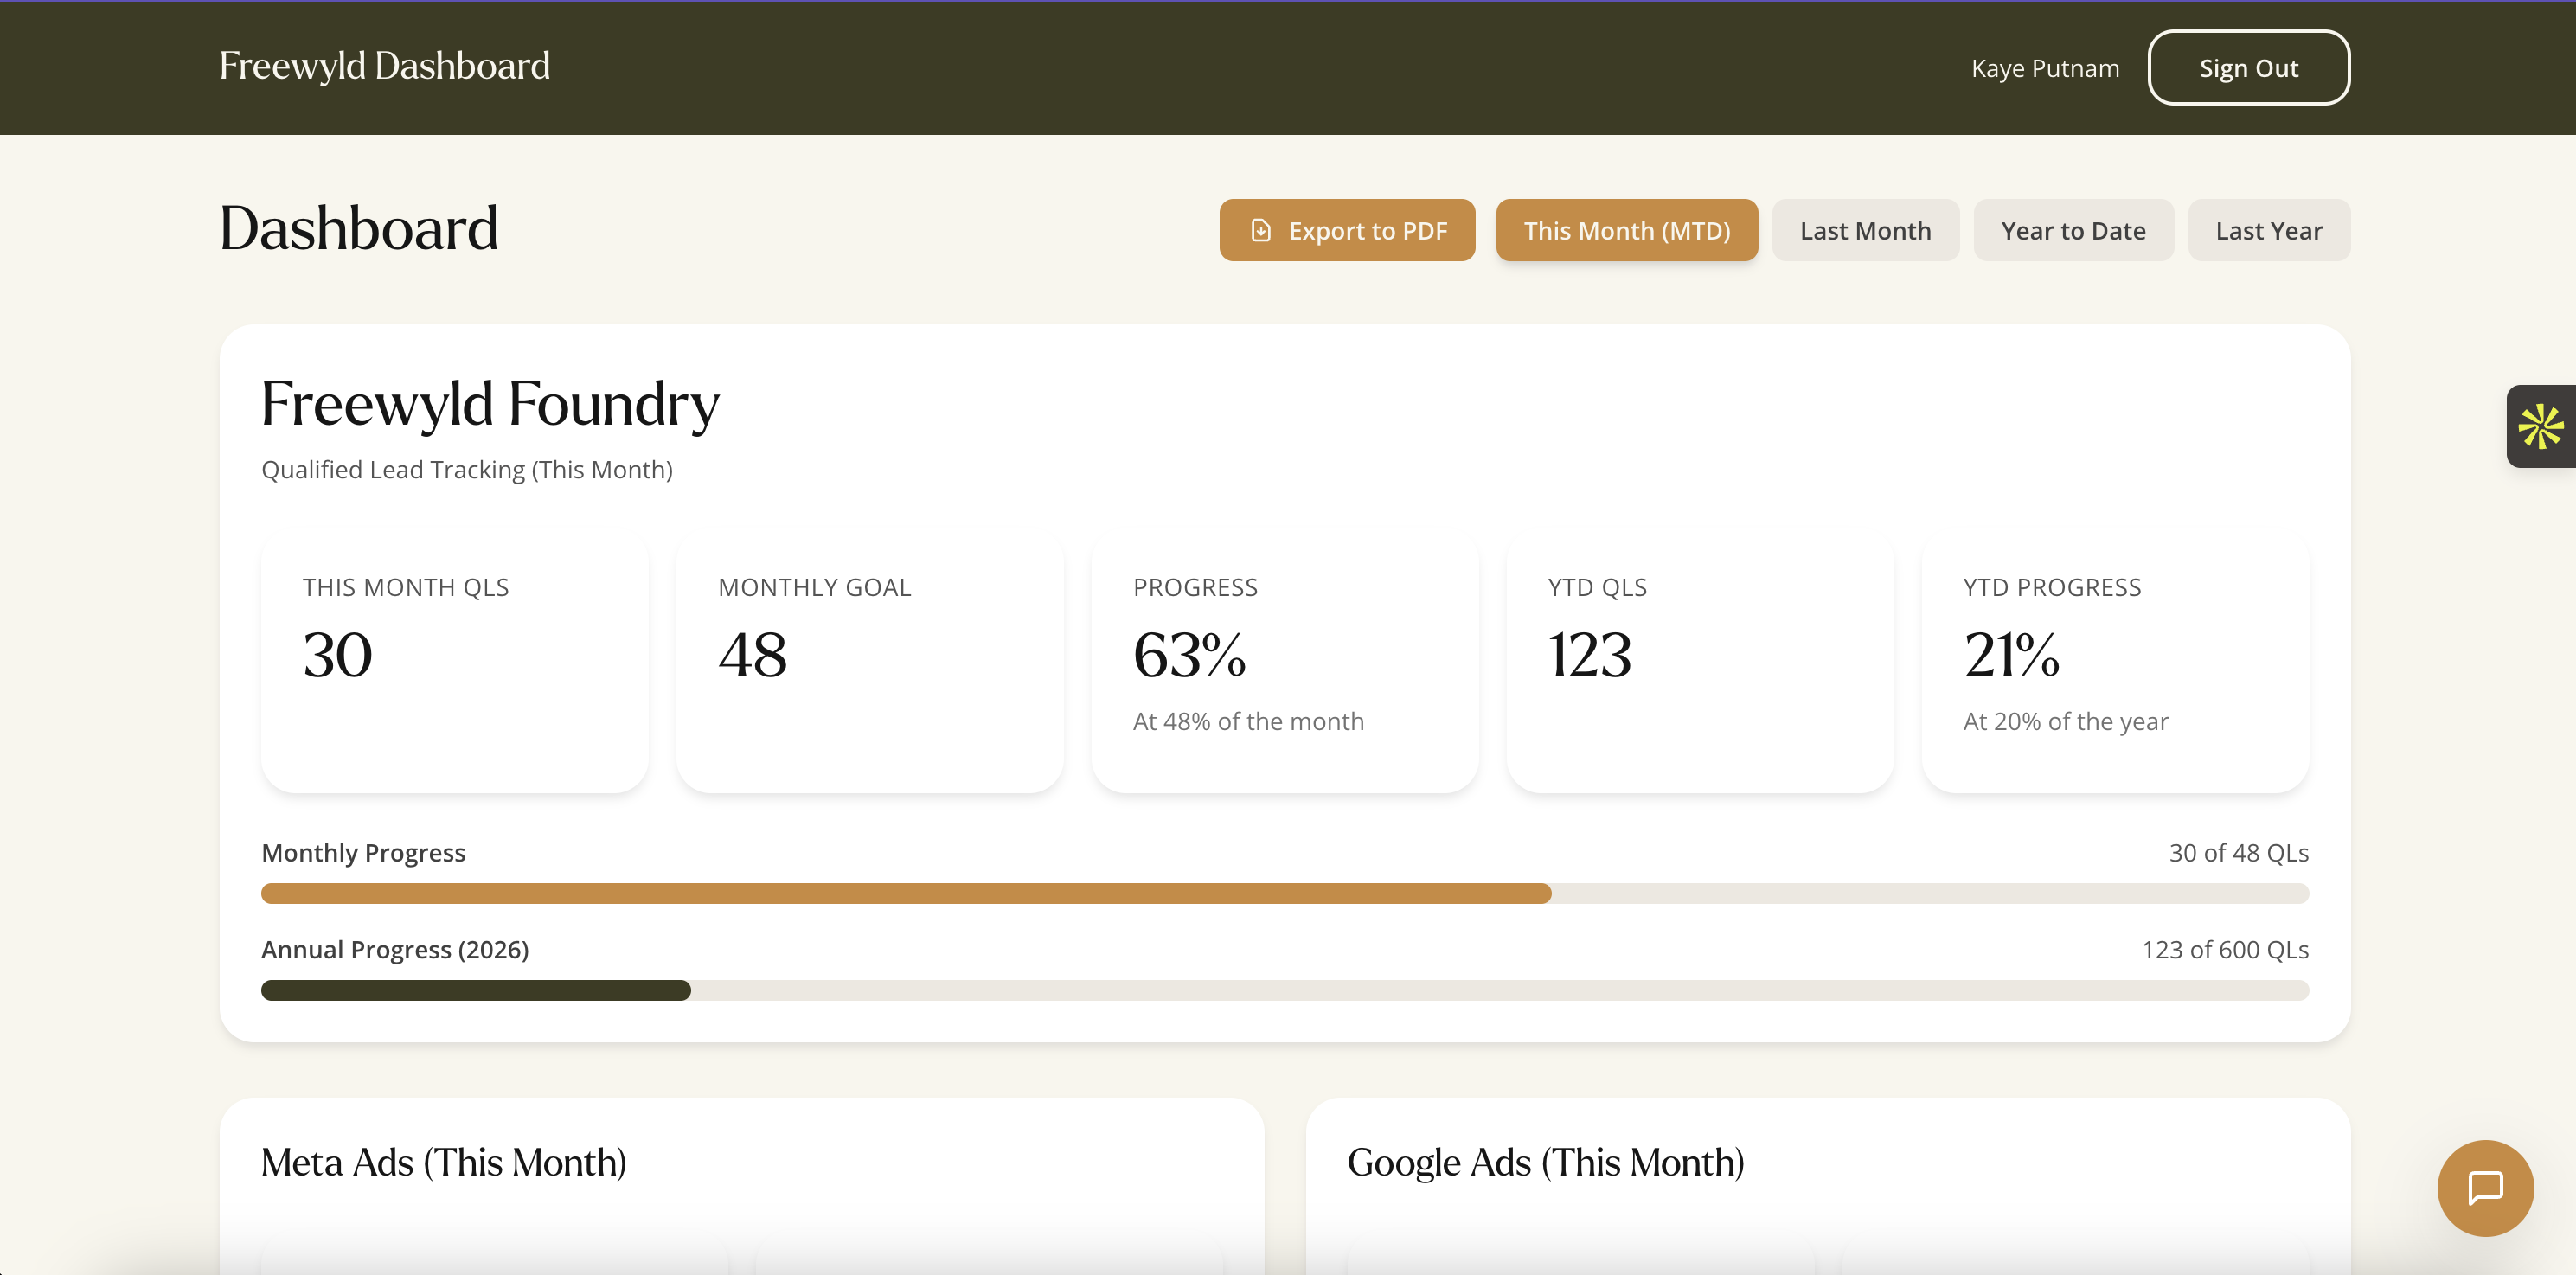Click the Qualified Lead Tracking subtitle
The width and height of the screenshot is (2576, 1275).
click(467, 469)
